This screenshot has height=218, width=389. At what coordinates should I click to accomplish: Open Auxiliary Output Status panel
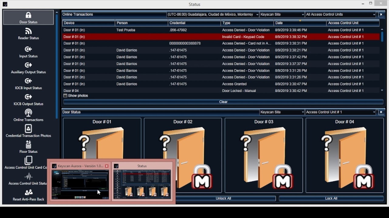coord(28,68)
